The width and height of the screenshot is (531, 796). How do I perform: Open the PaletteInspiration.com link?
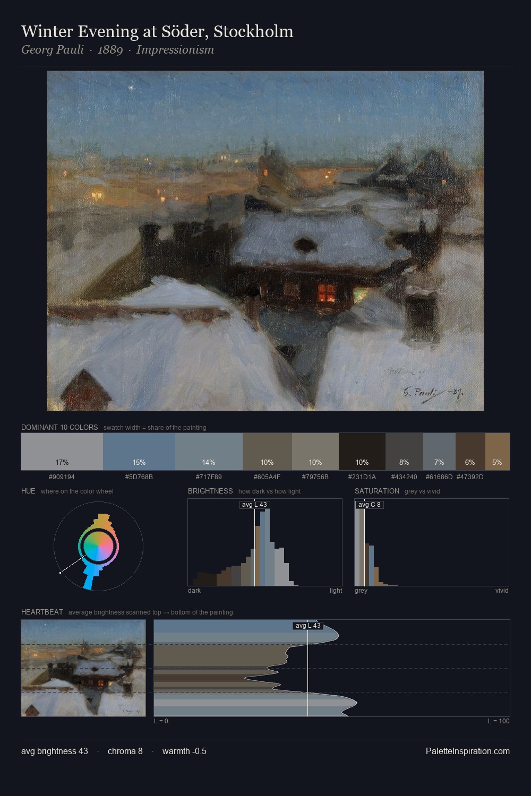coord(468,751)
